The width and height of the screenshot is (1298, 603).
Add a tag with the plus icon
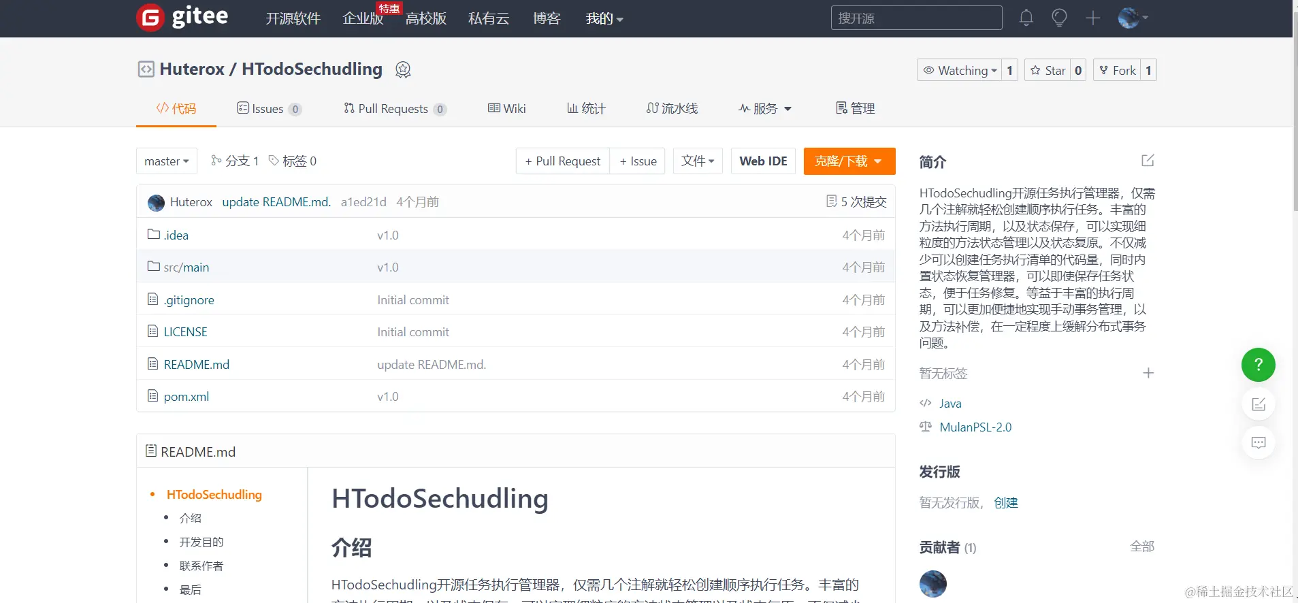(x=1148, y=373)
